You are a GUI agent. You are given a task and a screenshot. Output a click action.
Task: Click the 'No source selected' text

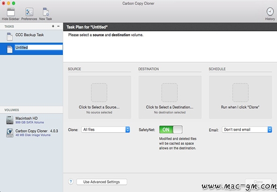click(99, 113)
